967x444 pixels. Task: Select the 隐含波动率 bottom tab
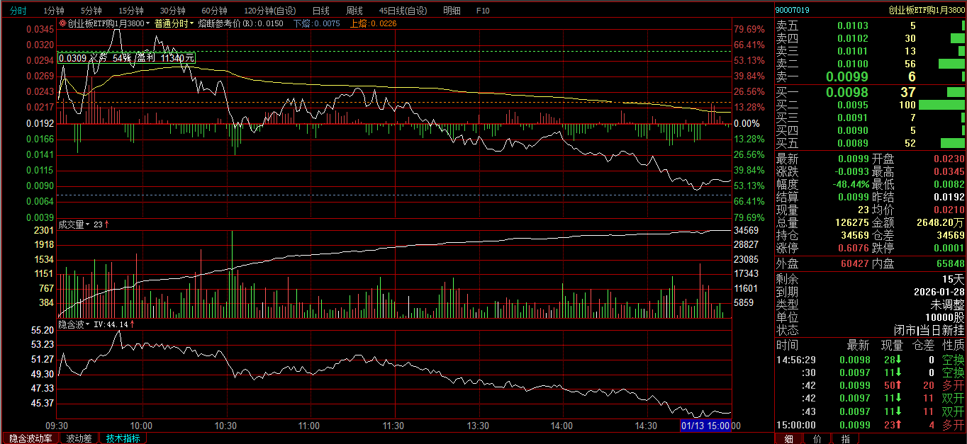point(30,438)
